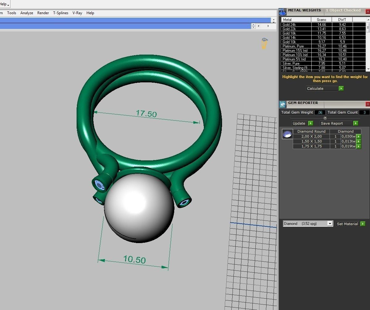Select the 17.50 dimension in the viewport
Viewport: 370px width, 310px height.
pyautogui.click(x=146, y=114)
